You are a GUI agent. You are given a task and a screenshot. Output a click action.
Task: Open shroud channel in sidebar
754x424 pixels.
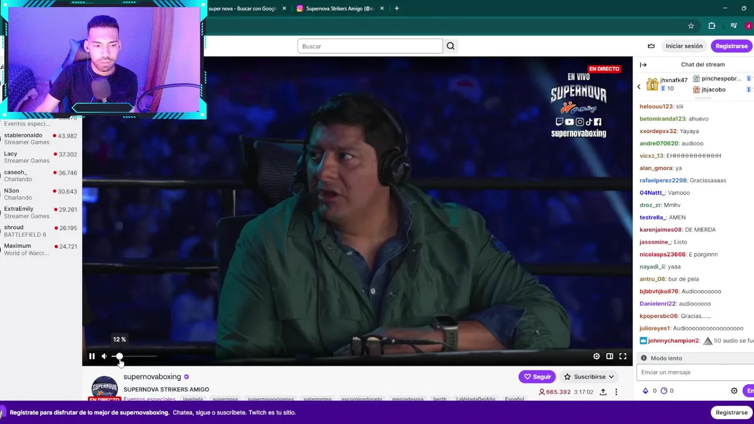tap(40, 231)
